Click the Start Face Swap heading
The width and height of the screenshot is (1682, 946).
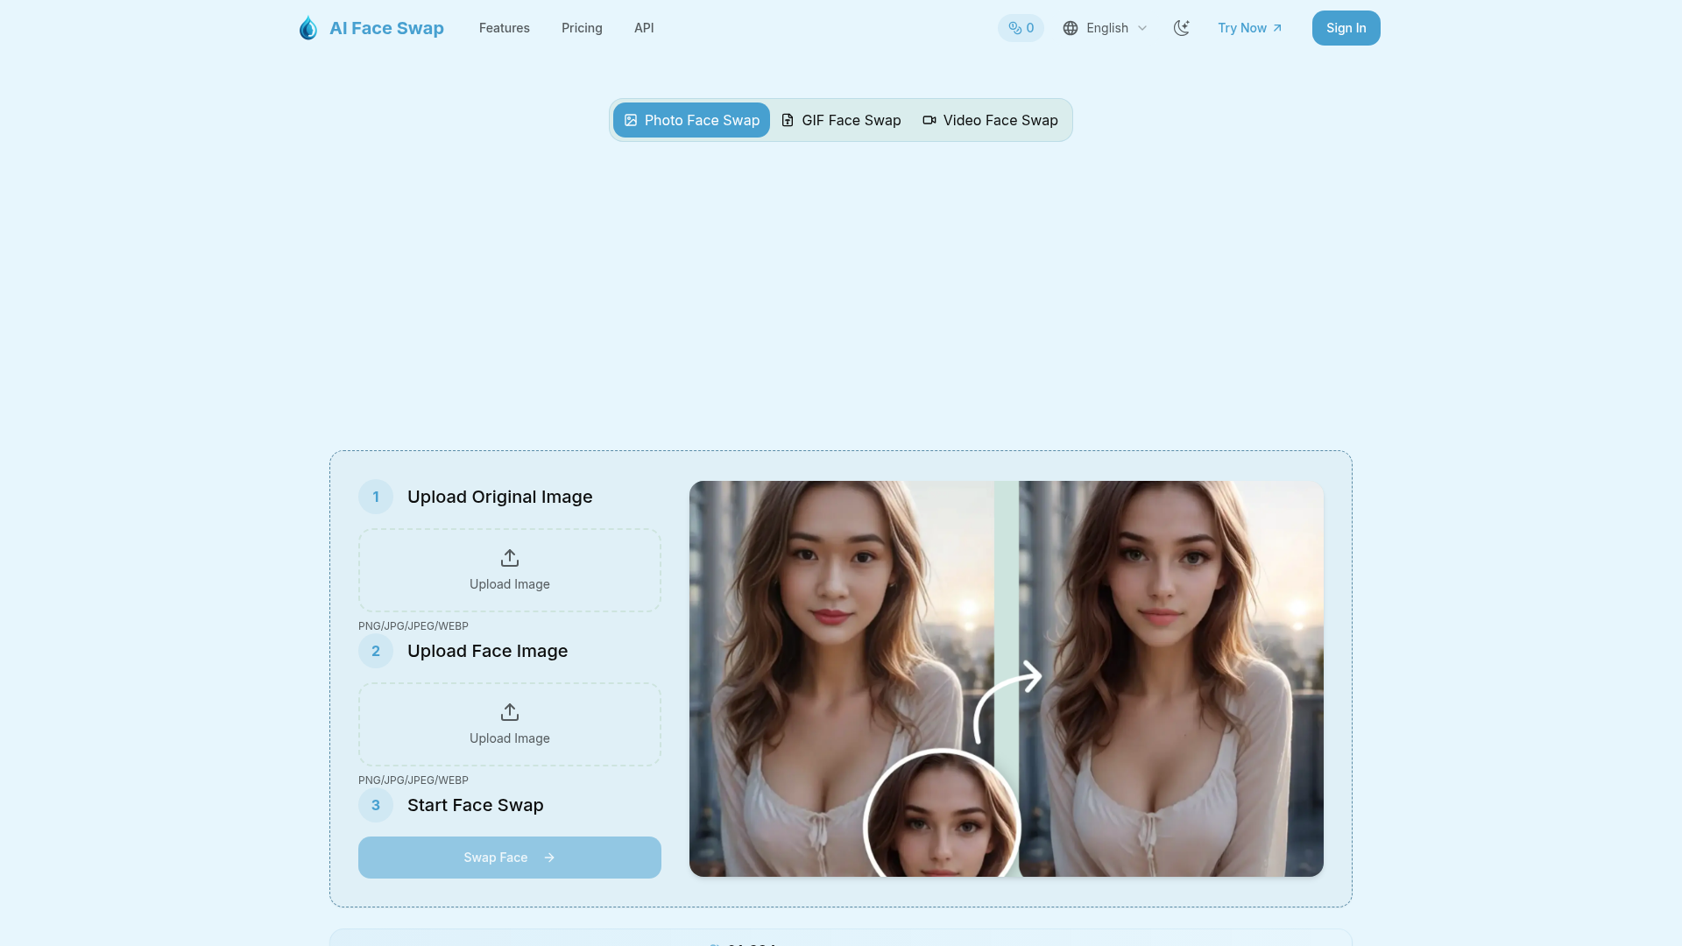(x=476, y=805)
